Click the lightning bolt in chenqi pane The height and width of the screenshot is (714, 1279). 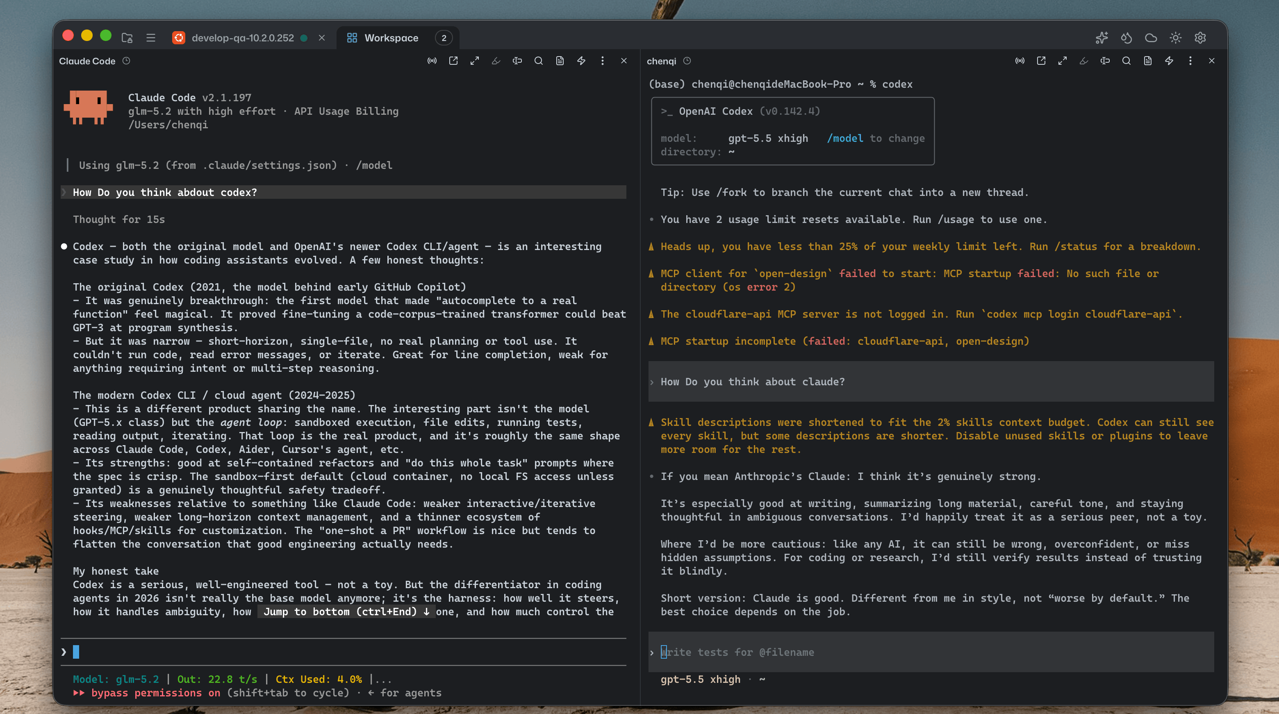(x=1169, y=61)
